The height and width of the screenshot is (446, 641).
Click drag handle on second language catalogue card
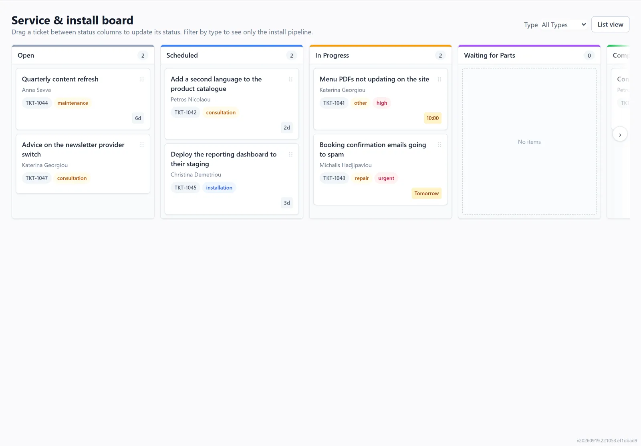pos(291,79)
